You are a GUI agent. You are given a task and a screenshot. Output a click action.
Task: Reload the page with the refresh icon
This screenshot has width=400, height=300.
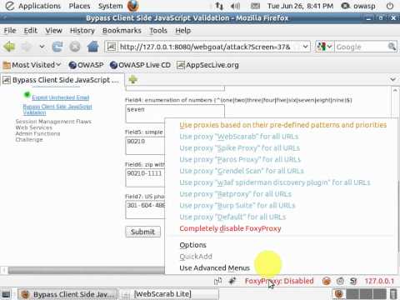pyautogui.click(x=57, y=47)
